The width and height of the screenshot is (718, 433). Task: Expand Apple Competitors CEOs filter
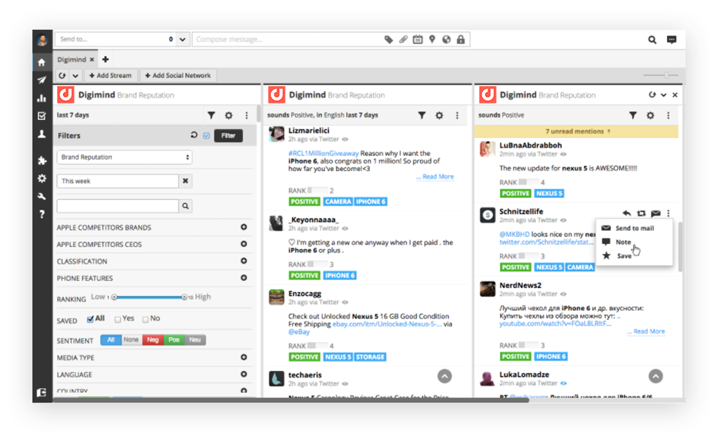(243, 244)
